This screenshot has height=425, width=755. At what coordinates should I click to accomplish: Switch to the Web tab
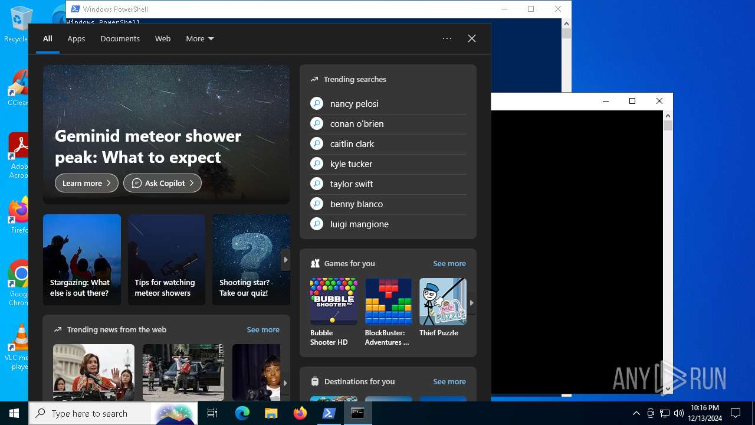point(163,38)
